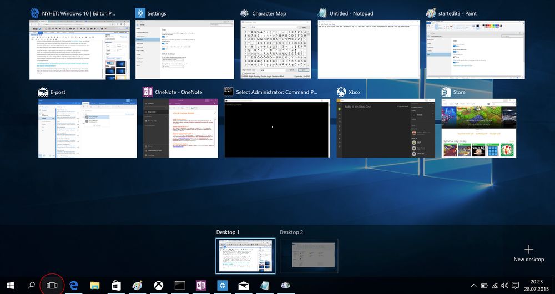Click the icon beside the NYHET: Windows 10 title
This screenshot has width=555, height=294.
point(34,13)
